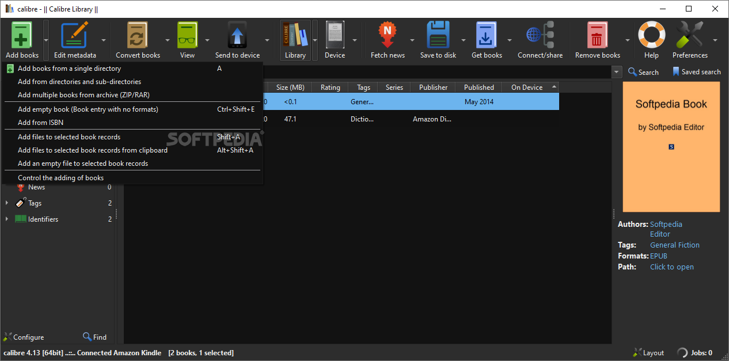Click the Find button in tag browser

point(94,337)
